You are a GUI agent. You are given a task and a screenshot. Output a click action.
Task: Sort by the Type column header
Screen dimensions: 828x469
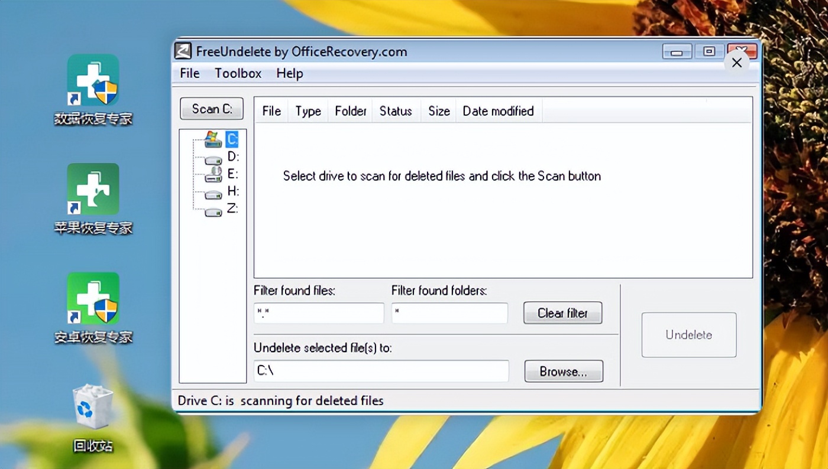click(308, 111)
